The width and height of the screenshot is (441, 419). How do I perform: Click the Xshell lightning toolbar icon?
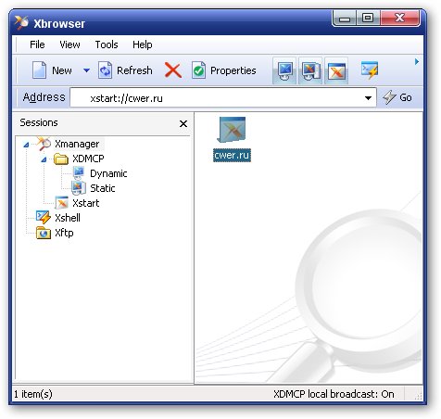point(370,70)
